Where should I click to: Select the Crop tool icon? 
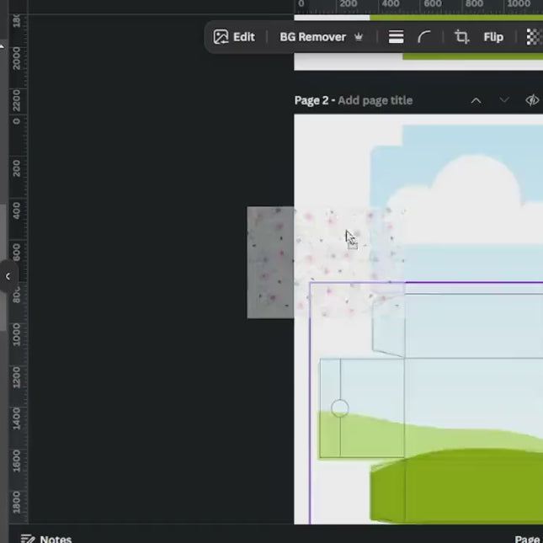tap(461, 37)
